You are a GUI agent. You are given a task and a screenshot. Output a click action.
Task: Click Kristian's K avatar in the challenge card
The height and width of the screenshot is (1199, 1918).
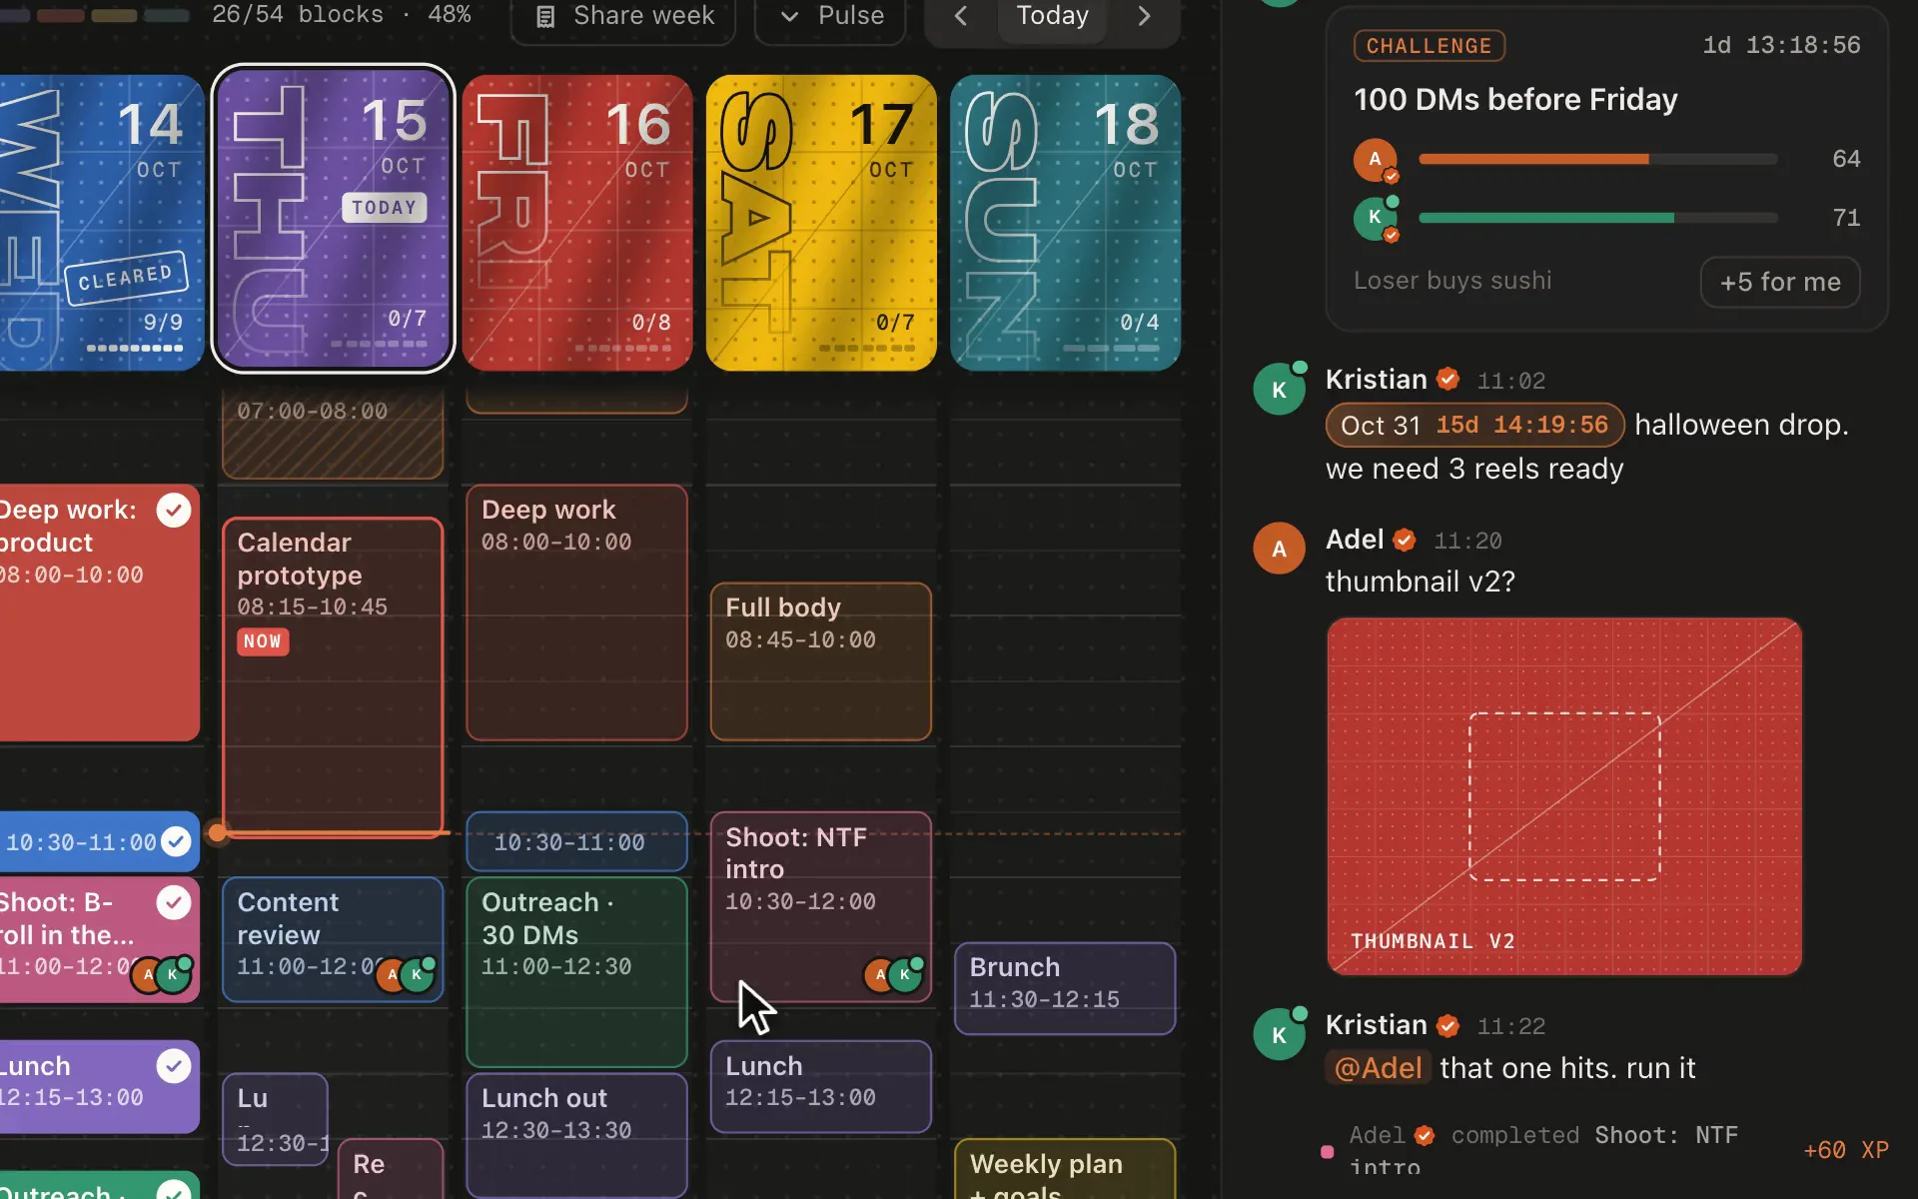1376,218
